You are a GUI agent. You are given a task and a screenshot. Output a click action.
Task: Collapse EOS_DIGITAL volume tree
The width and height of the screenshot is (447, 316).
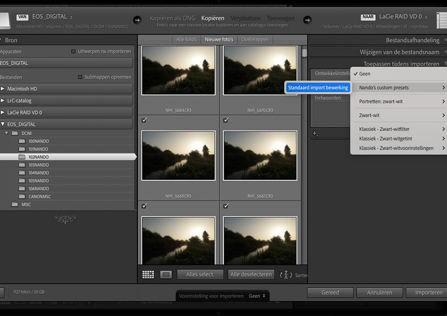point(3,124)
